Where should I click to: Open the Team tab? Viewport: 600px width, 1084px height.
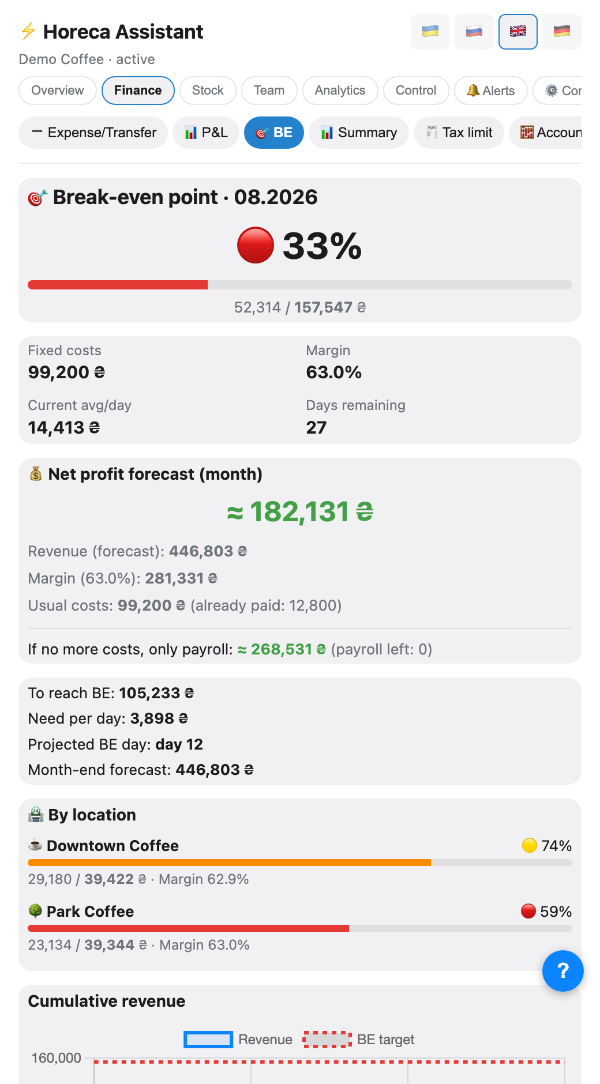[269, 91]
